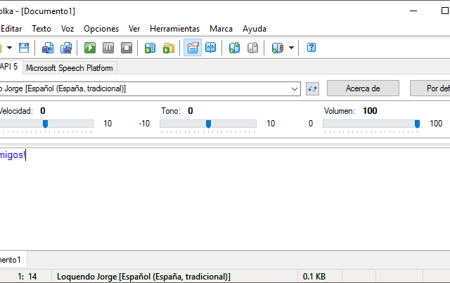Viewport: 450px width, 283px height.
Task: Click the Tono value 0 label
Action: pyautogui.click(x=191, y=111)
